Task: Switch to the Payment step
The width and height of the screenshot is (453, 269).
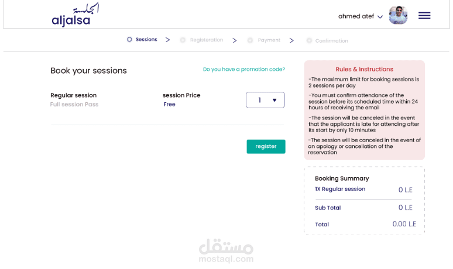Action: tap(269, 40)
